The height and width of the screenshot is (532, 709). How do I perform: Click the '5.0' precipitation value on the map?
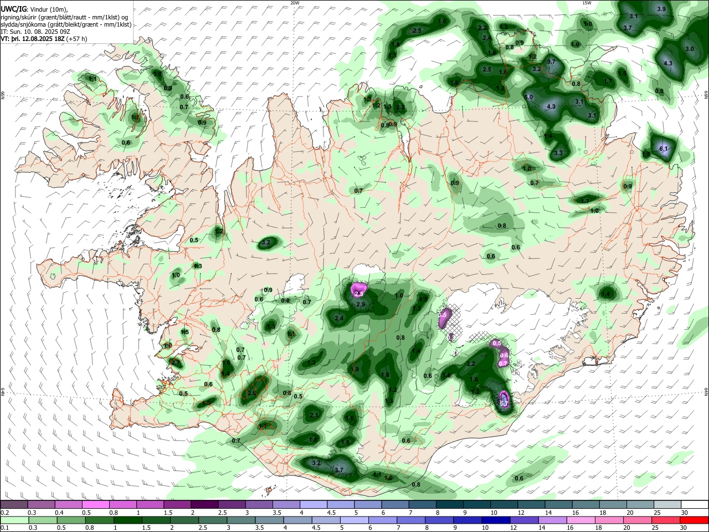[528, 98]
